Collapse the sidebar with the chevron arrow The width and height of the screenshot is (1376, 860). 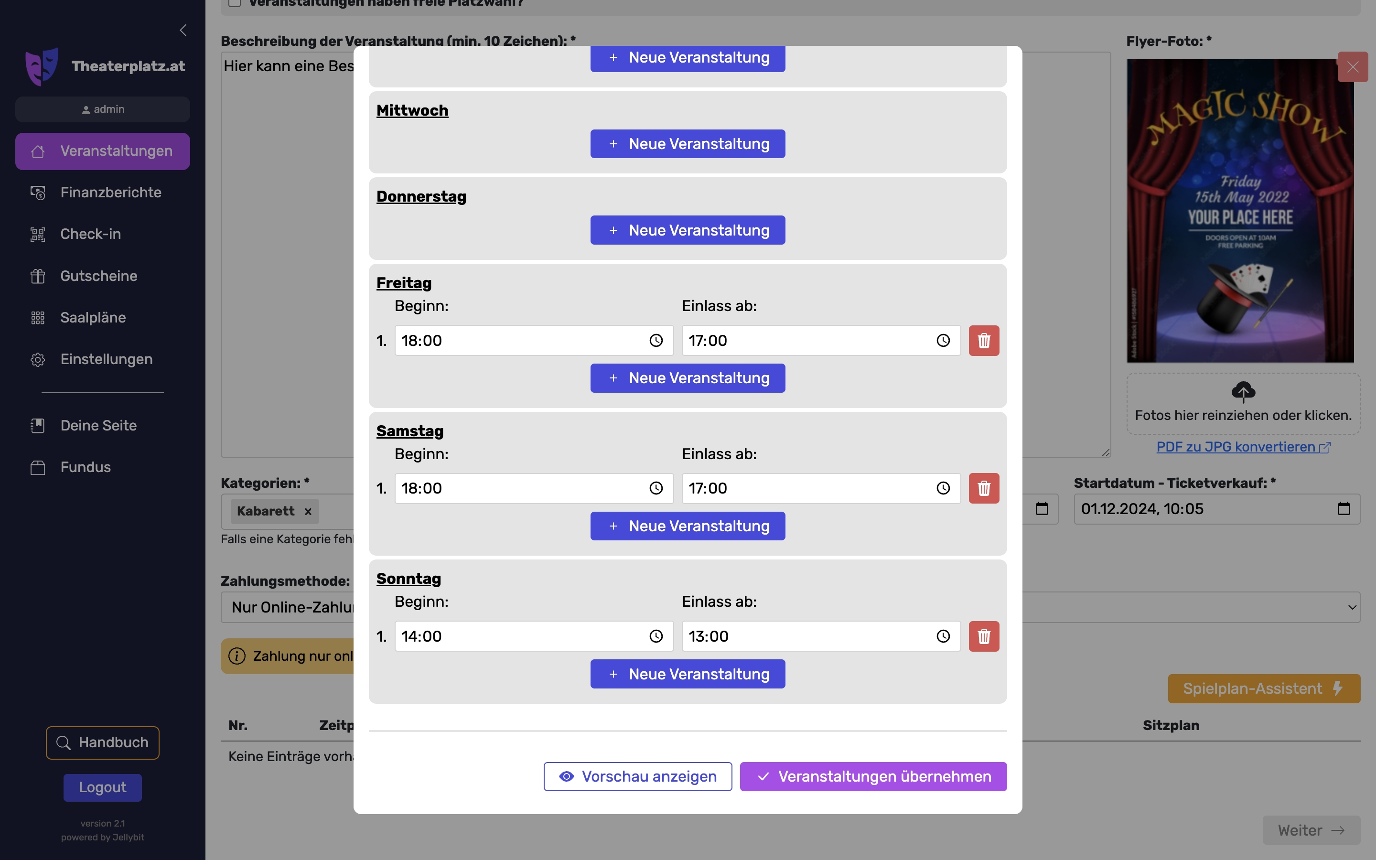pos(183,30)
